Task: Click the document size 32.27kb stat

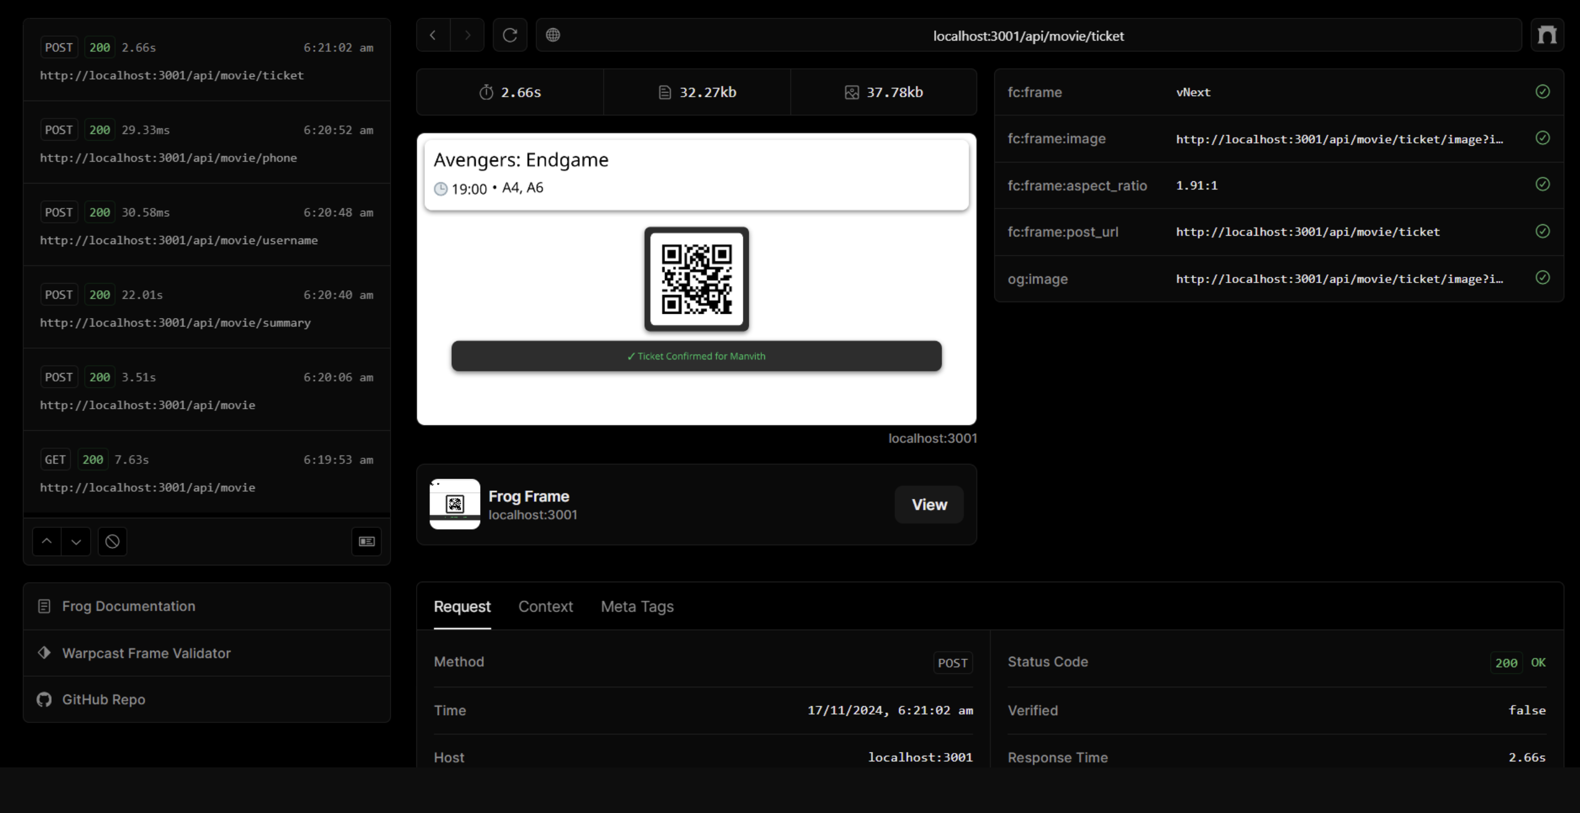Action: 697,92
